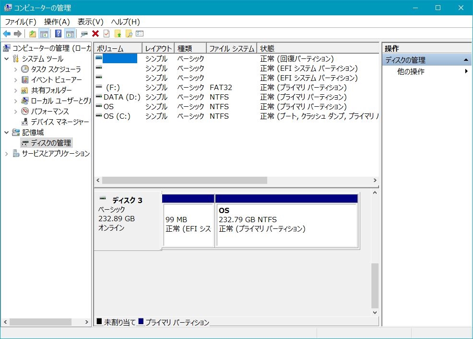The height and width of the screenshot is (339, 473).
Task: Select タスク スケジューラ in the tree
Action: (56, 69)
